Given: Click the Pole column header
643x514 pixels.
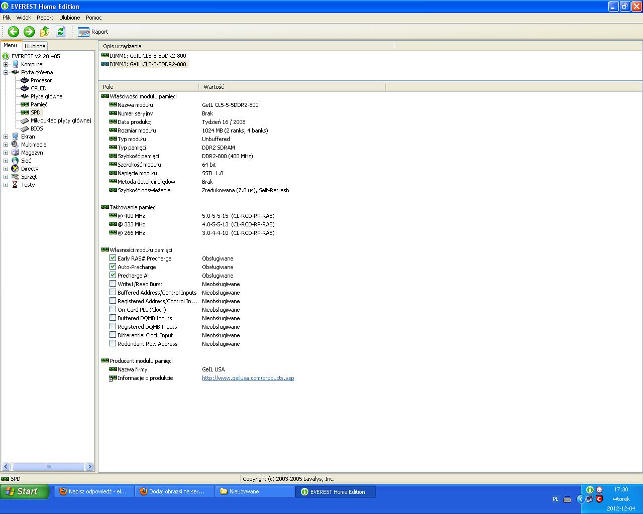Looking at the screenshot, I should pyautogui.click(x=149, y=87).
